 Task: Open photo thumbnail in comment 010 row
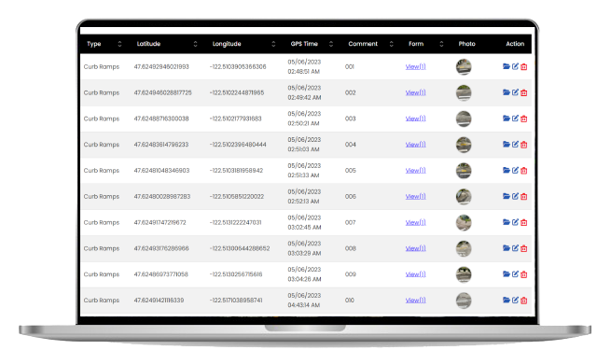point(464,300)
